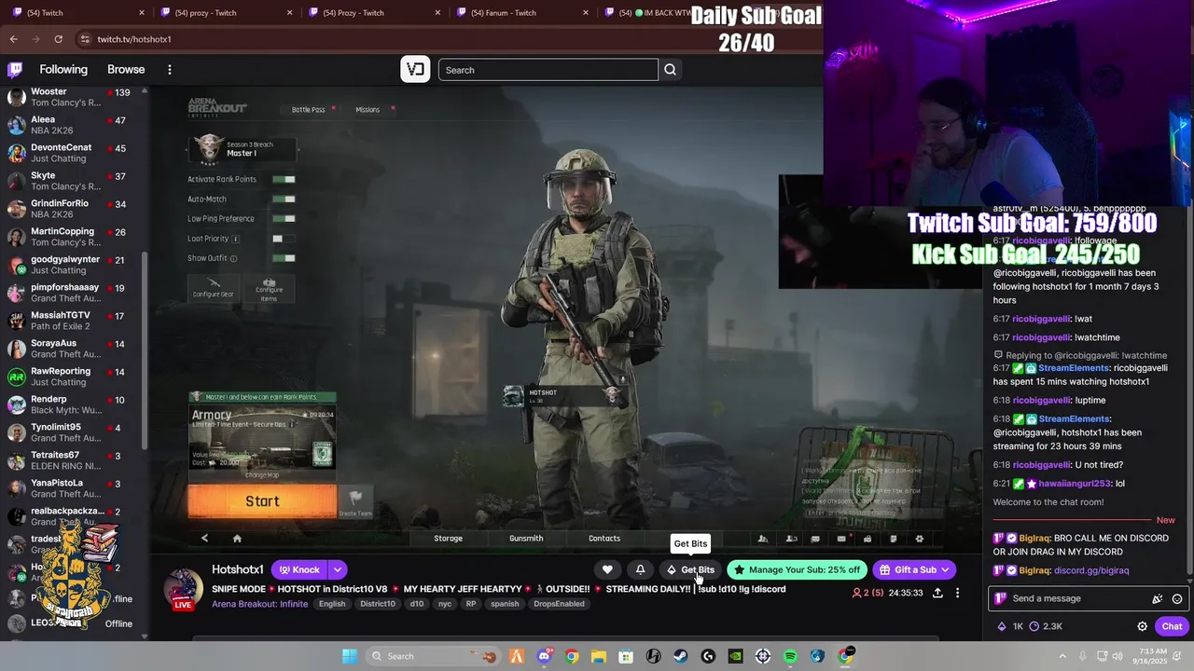1194x671 pixels.
Task: Click the purple Chat send button
Action: coord(1171,626)
